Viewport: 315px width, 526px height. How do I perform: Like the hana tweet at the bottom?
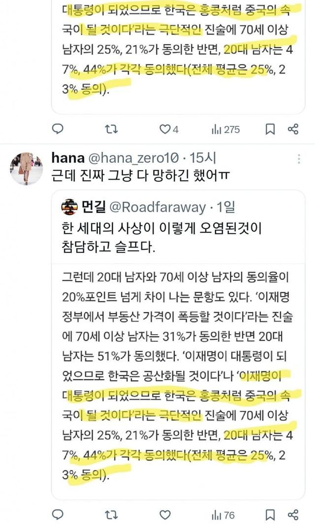(x=165, y=515)
